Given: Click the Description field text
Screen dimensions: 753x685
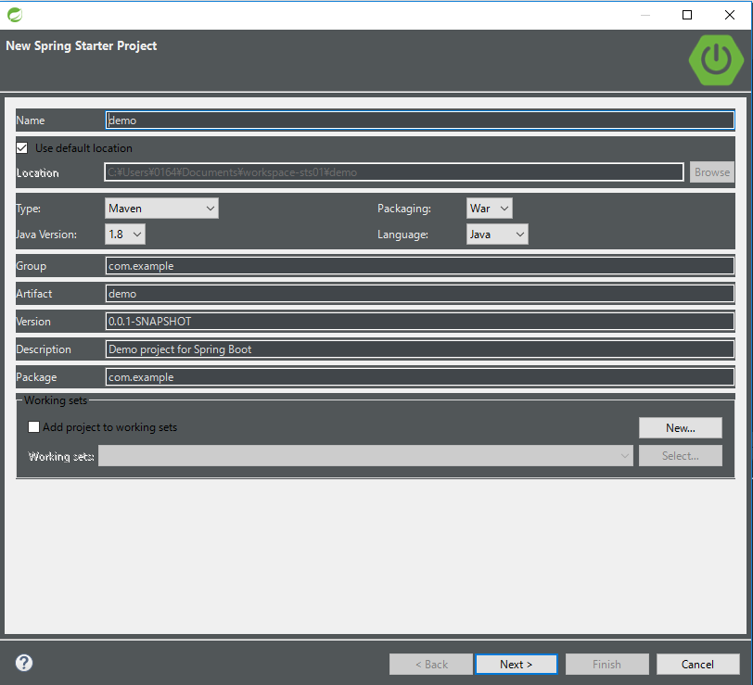Looking at the screenshot, I should [420, 349].
